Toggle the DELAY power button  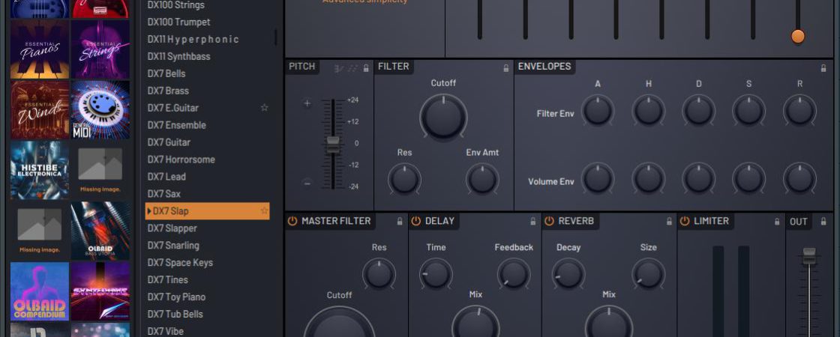(x=415, y=221)
